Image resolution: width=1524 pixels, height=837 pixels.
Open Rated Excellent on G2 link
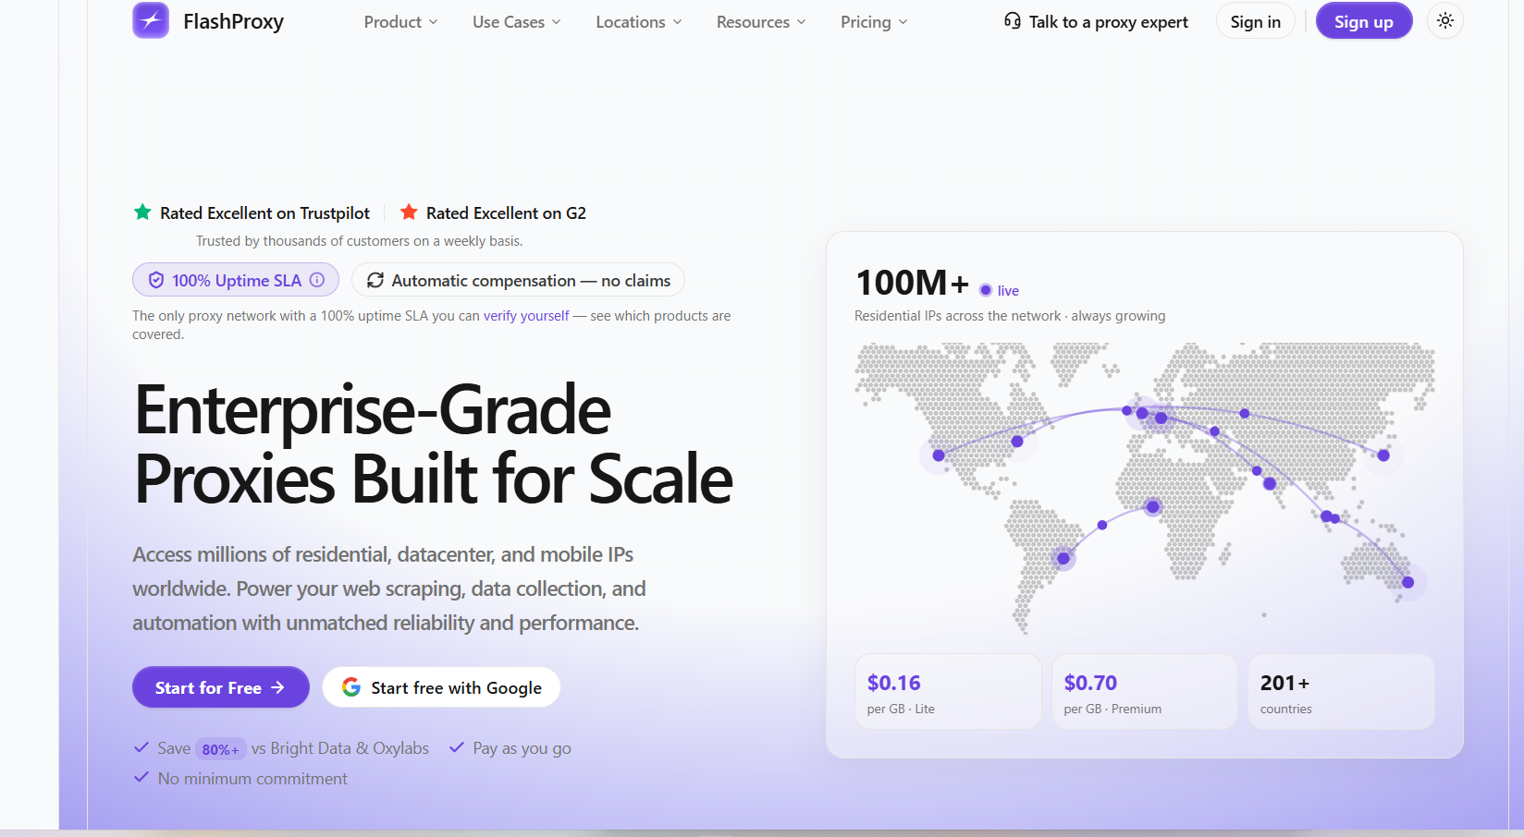pyautogui.click(x=493, y=213)
